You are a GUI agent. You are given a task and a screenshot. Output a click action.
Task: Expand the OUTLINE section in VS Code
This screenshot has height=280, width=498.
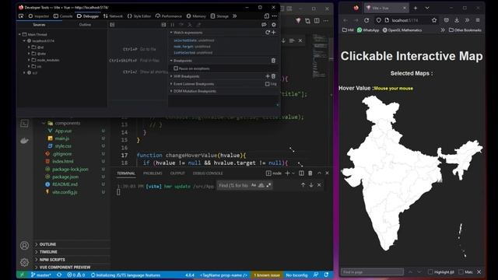coord(47,244)
